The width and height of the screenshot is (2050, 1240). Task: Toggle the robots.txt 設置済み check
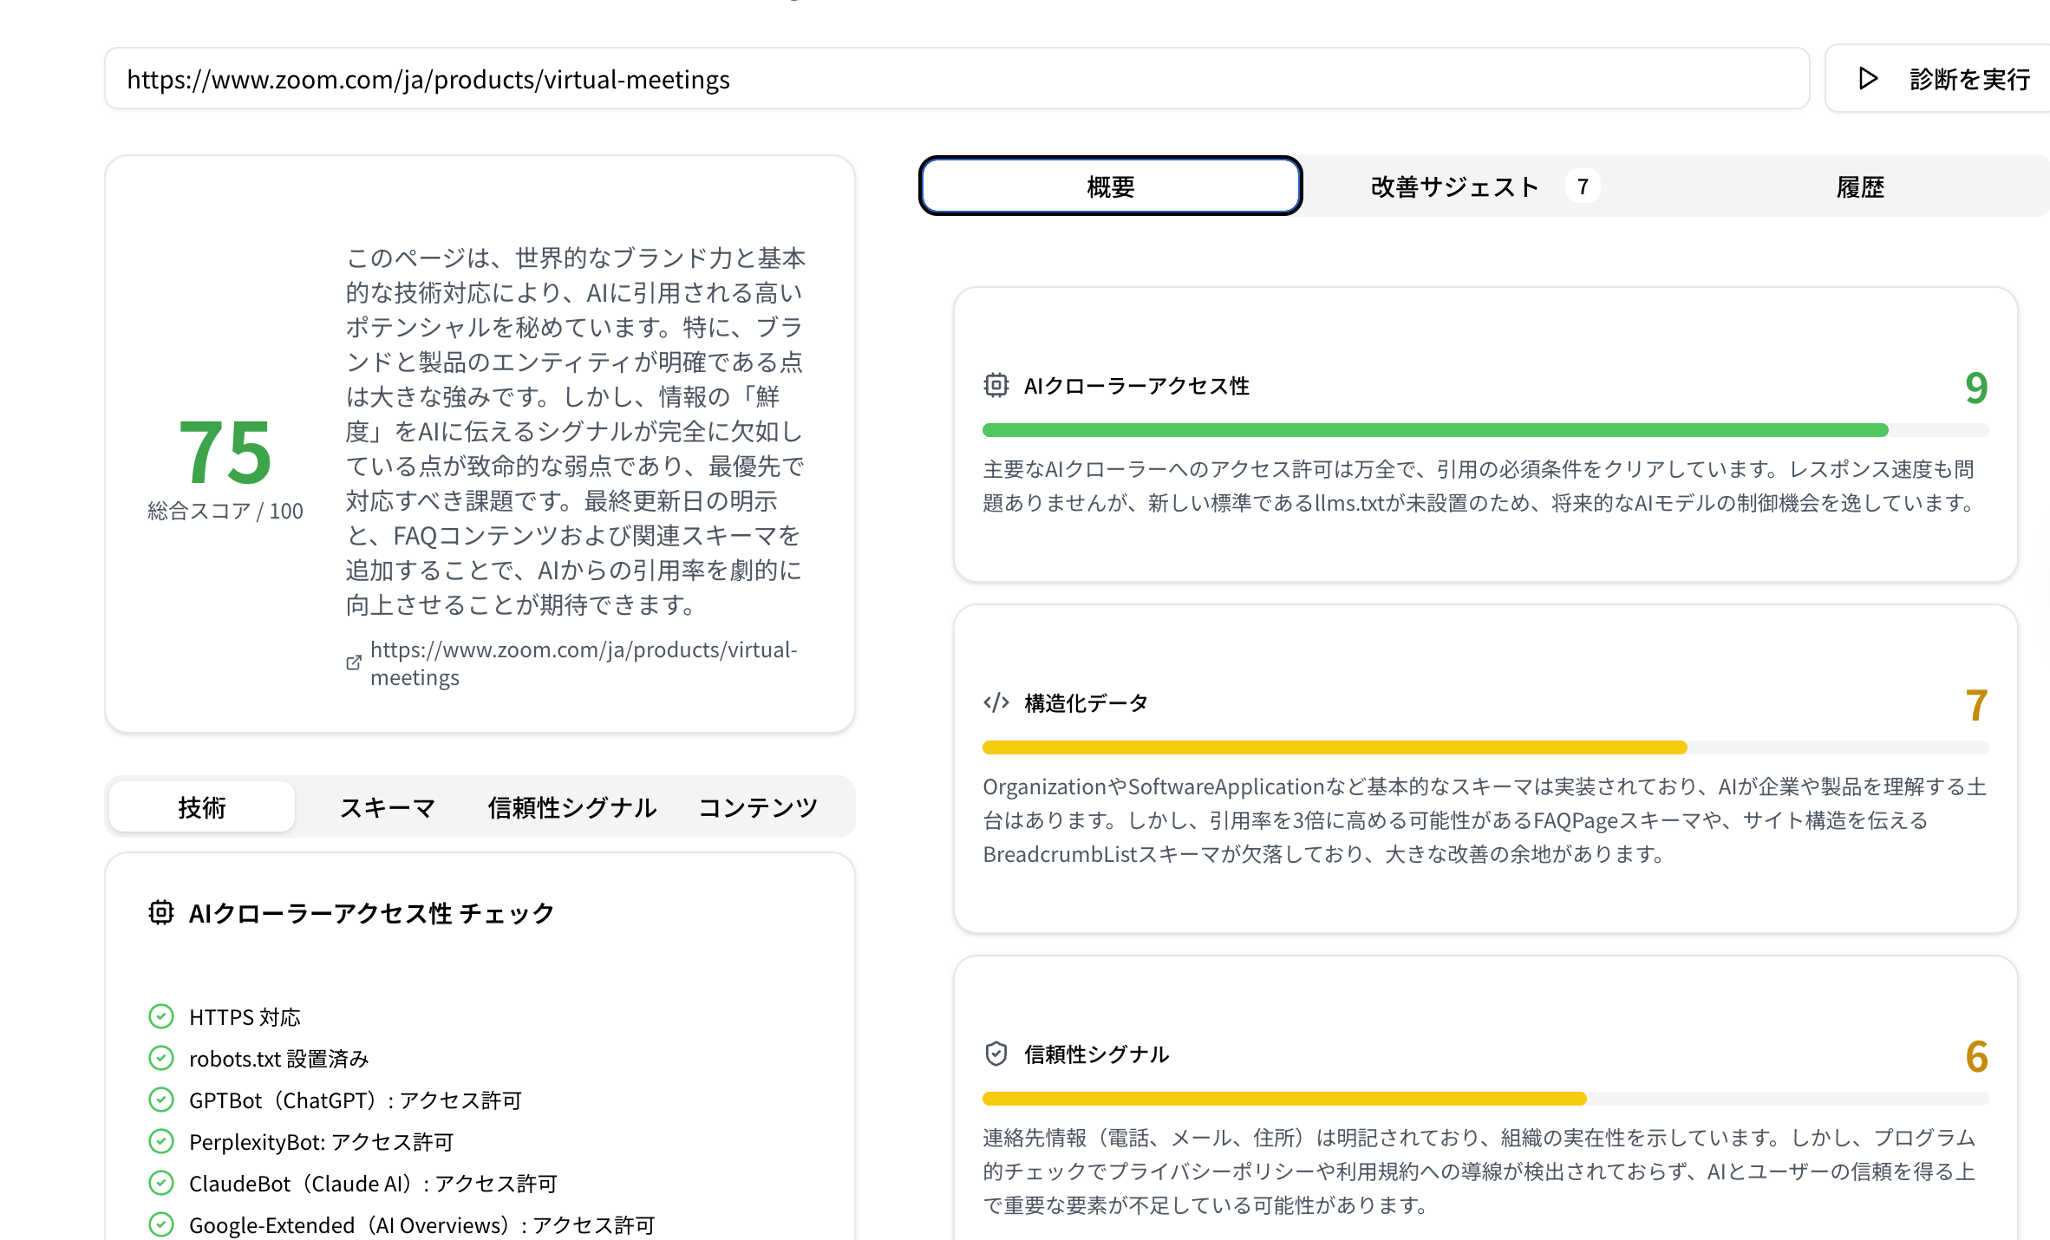click(161, 1058)
